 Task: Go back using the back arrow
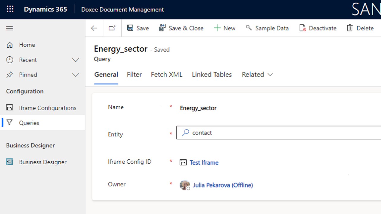[94, 28]
